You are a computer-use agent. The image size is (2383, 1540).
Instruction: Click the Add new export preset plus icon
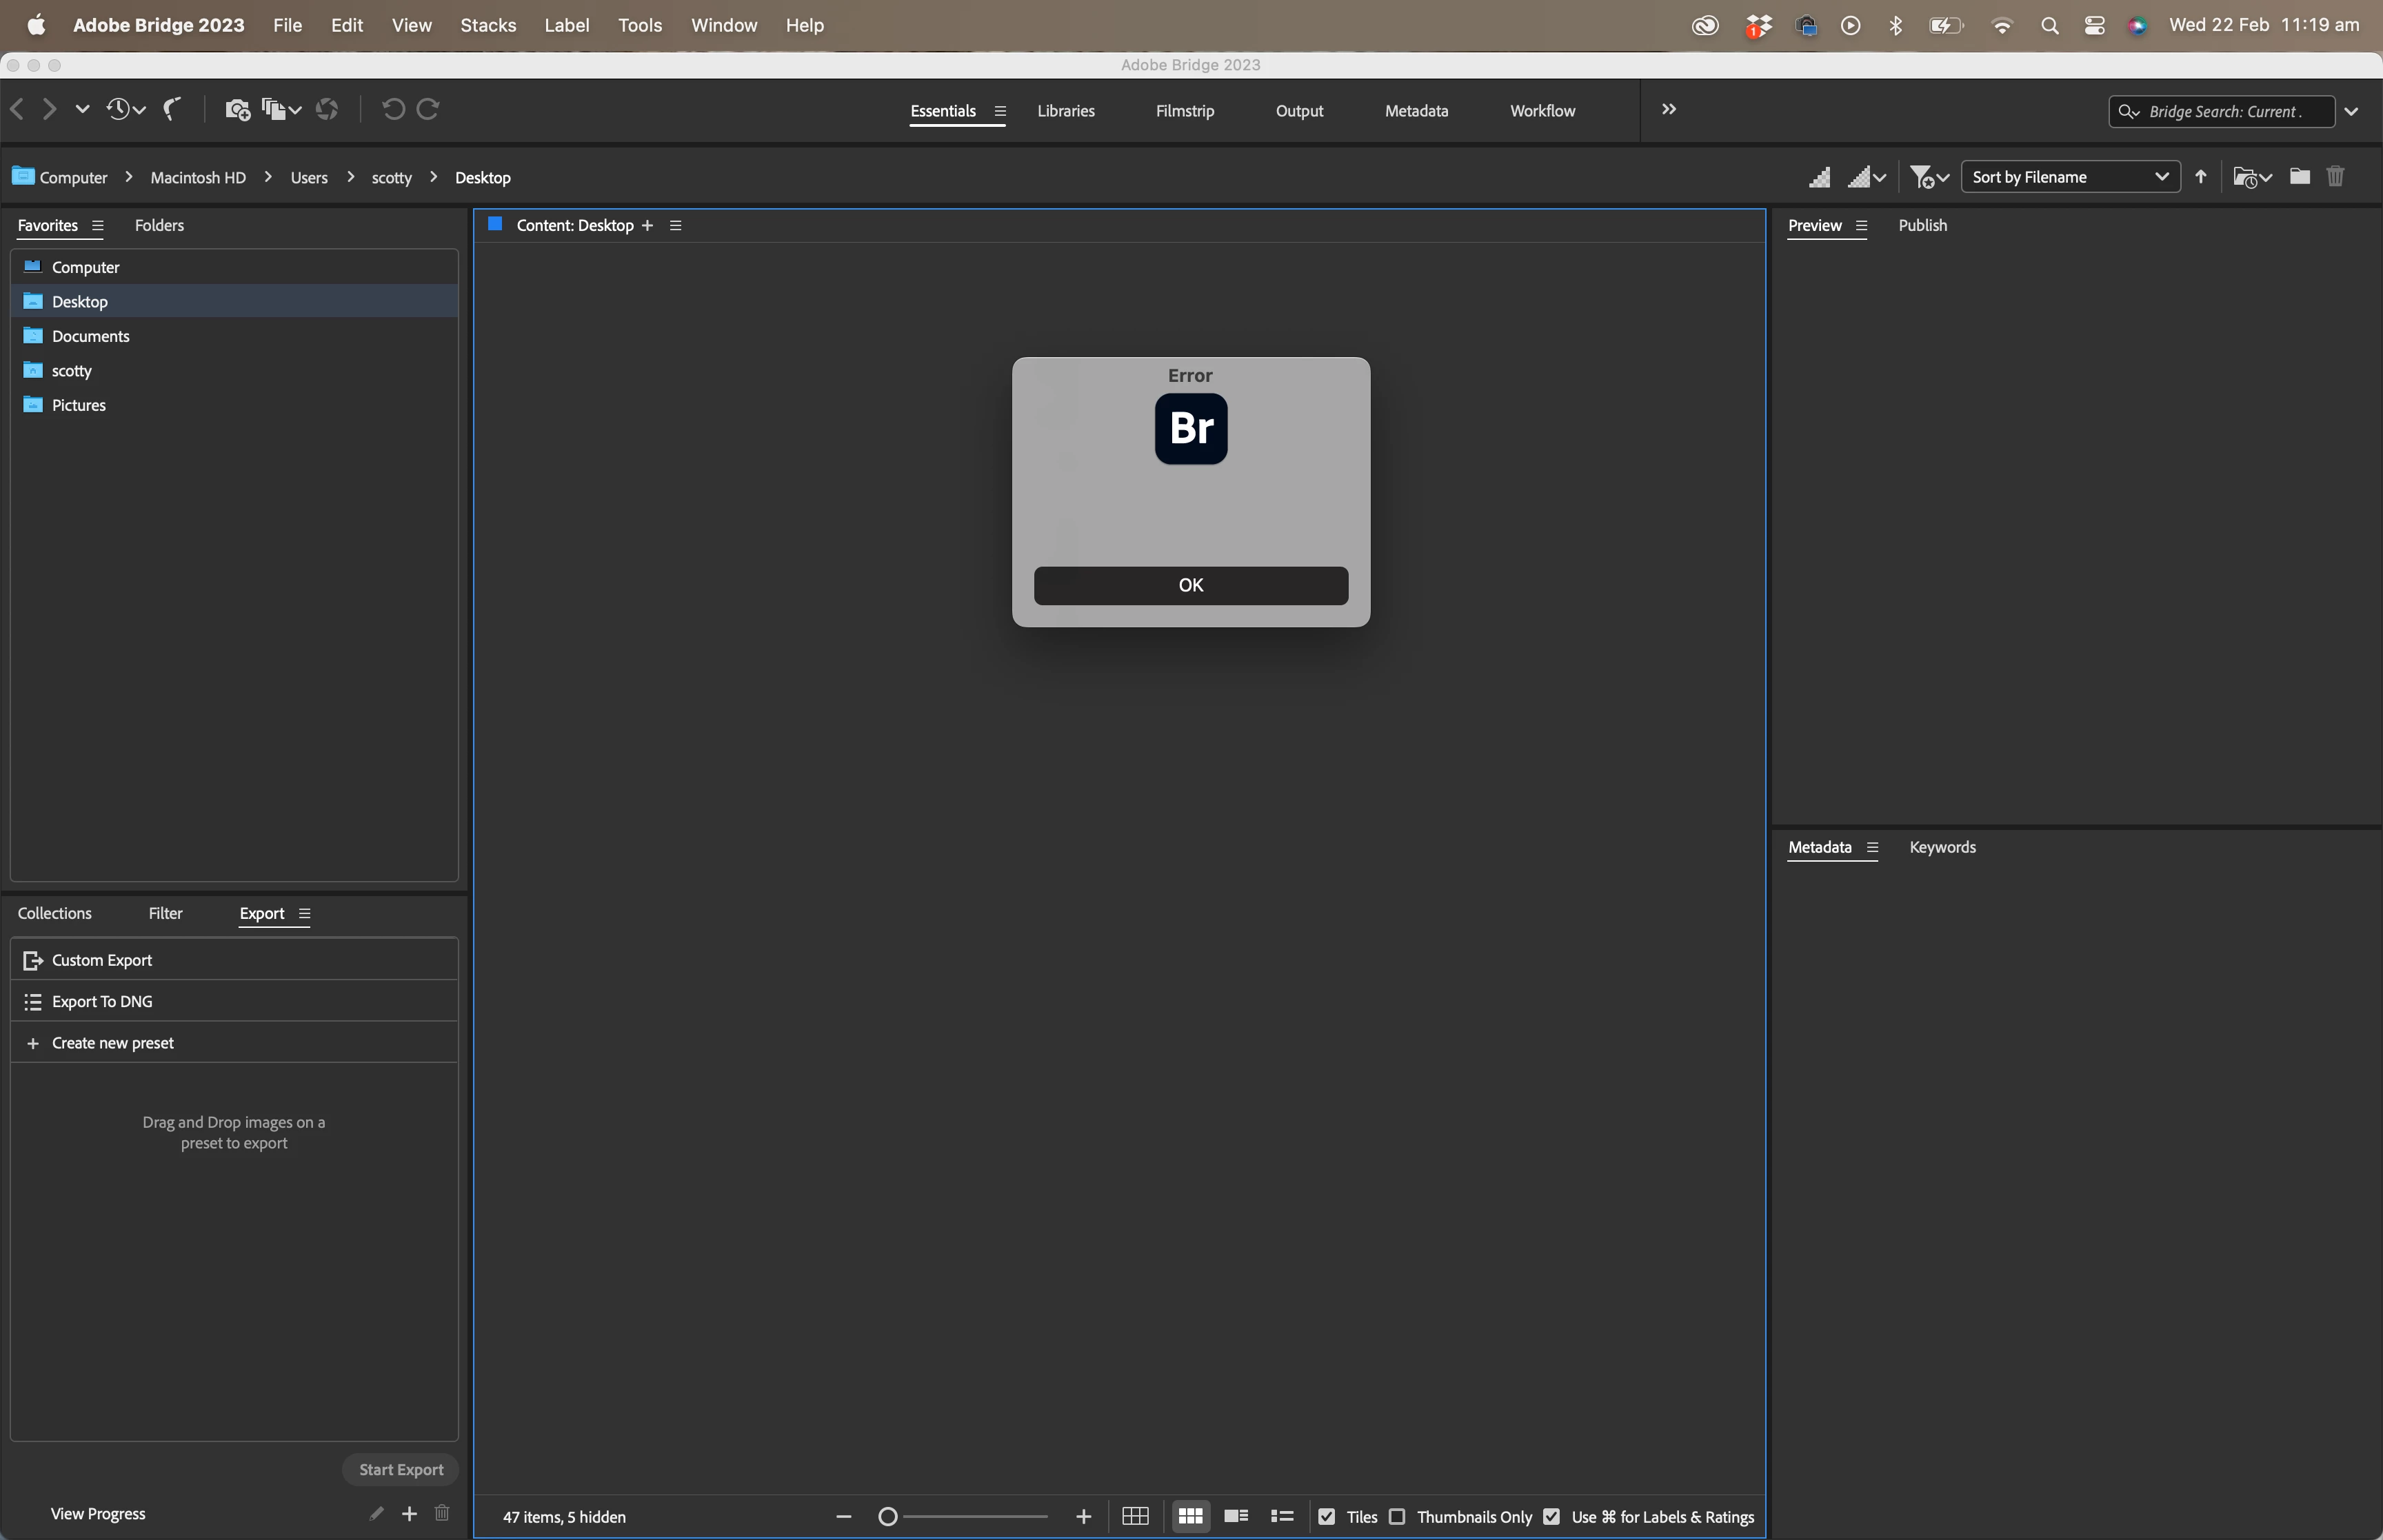tap(409, 1513)
